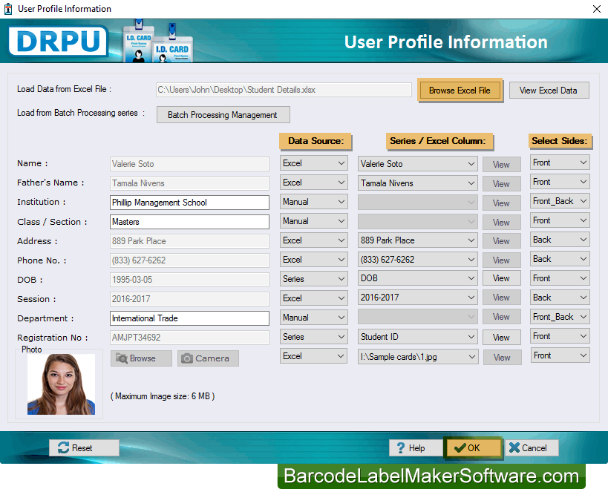Open Phone No. data source dropdown
Screen dimensions: 608x489
pos(314,260)
